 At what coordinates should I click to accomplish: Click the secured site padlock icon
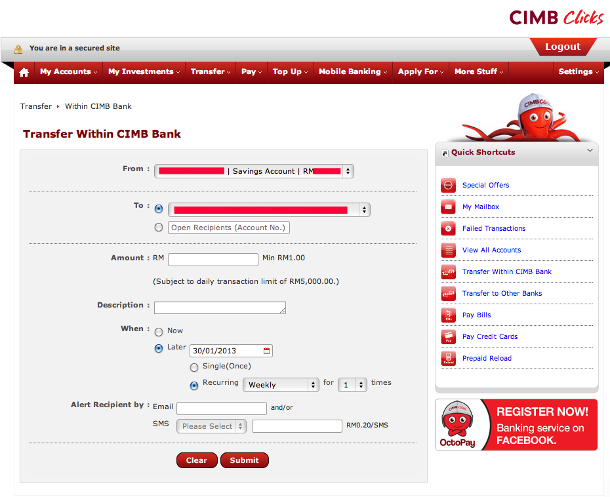point(18,49)
